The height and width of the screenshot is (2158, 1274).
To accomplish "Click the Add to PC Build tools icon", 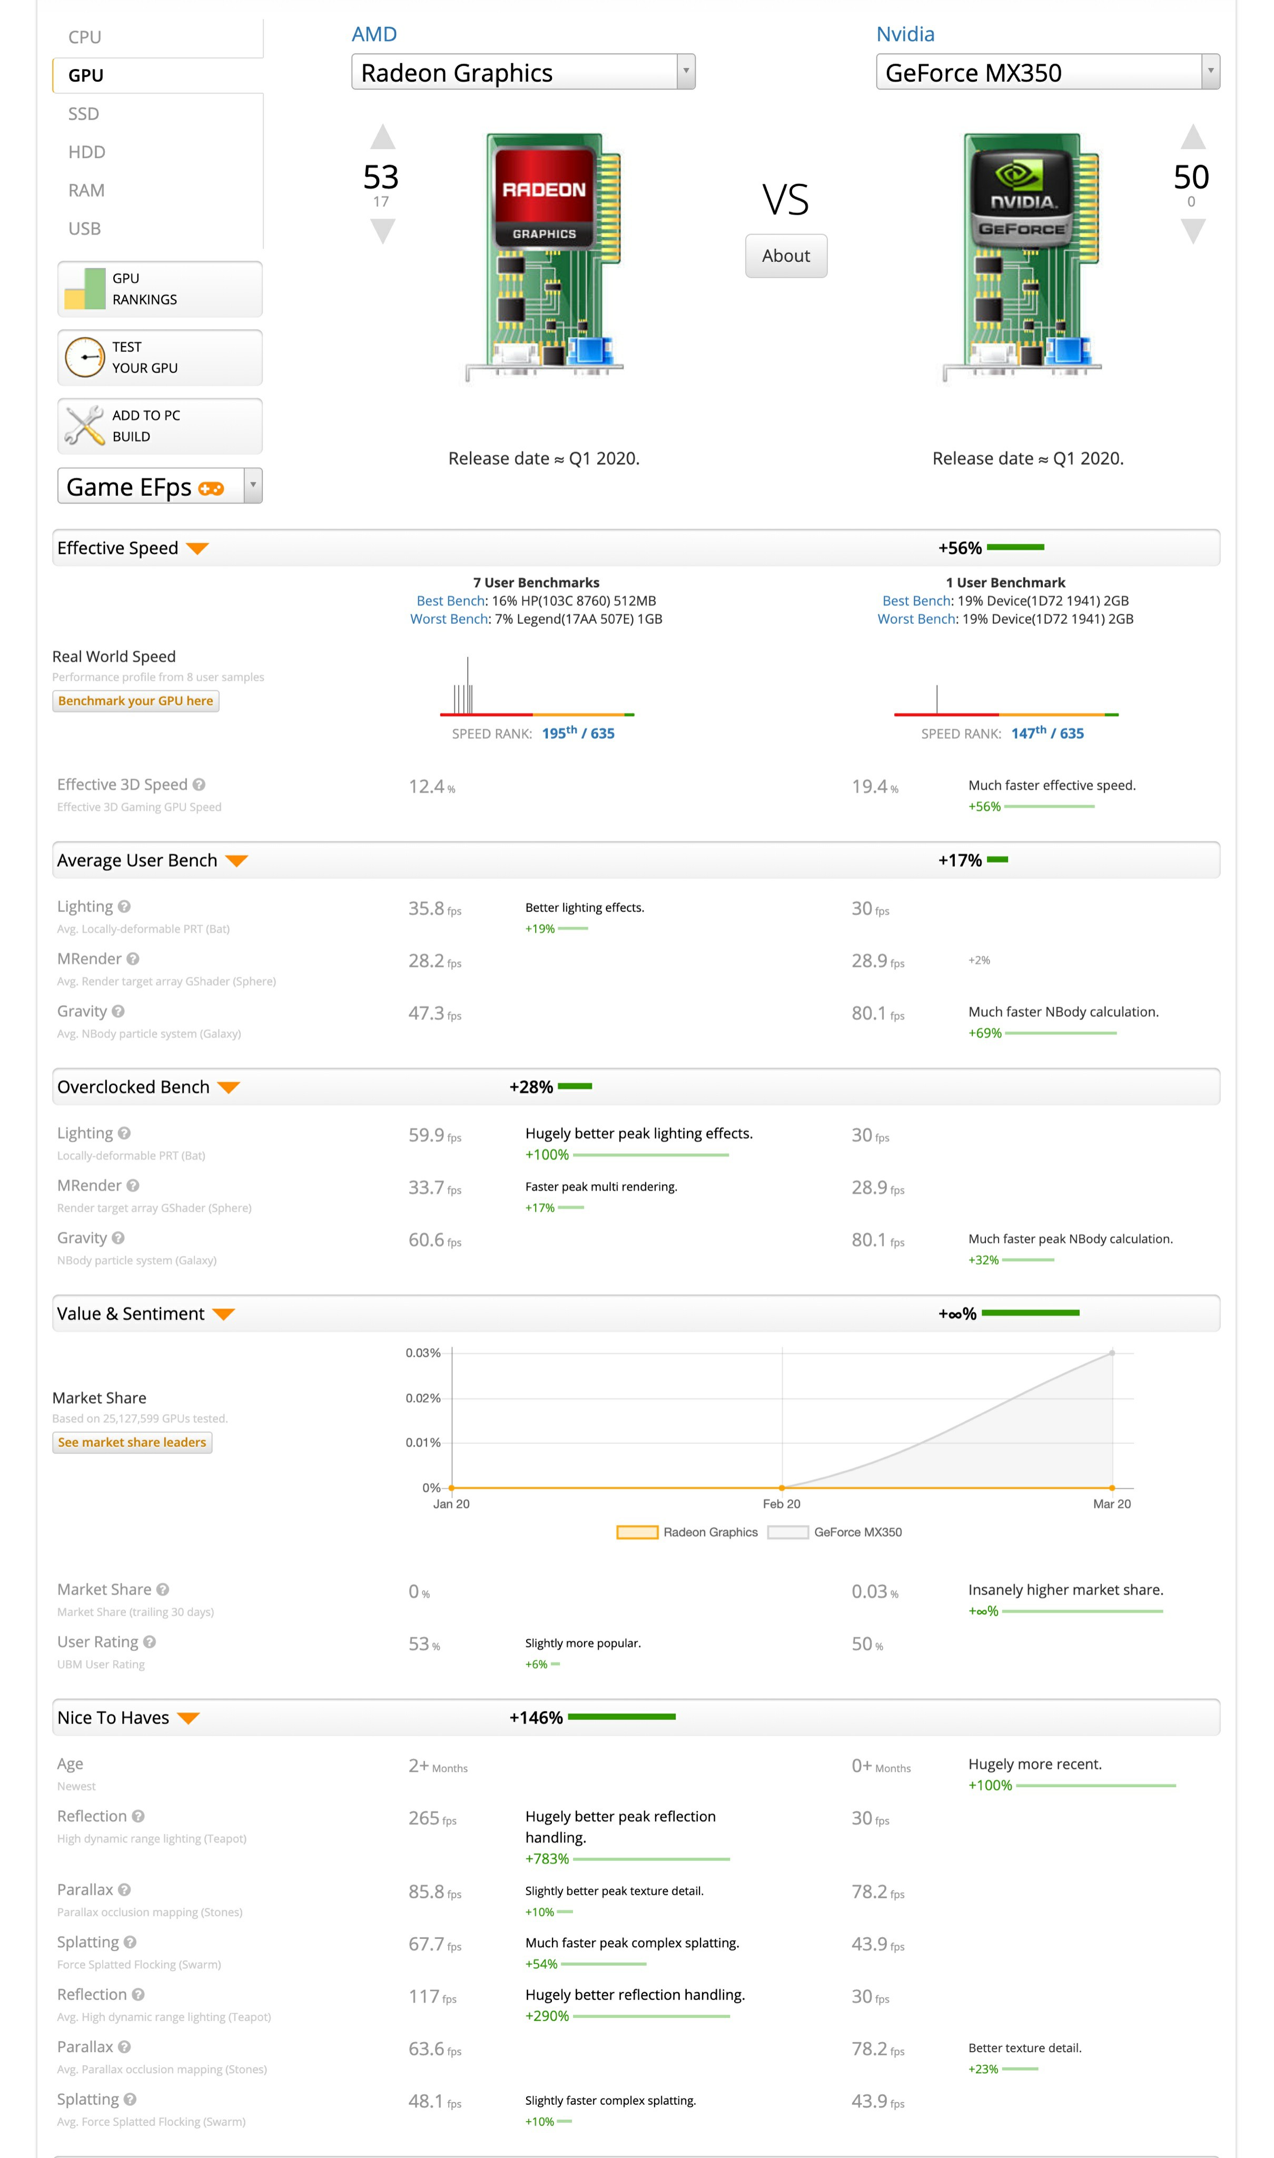I will pos(85,425).
